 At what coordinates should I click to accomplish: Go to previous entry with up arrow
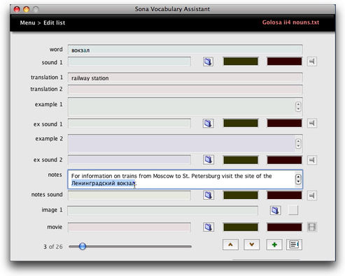pos(230,245)
